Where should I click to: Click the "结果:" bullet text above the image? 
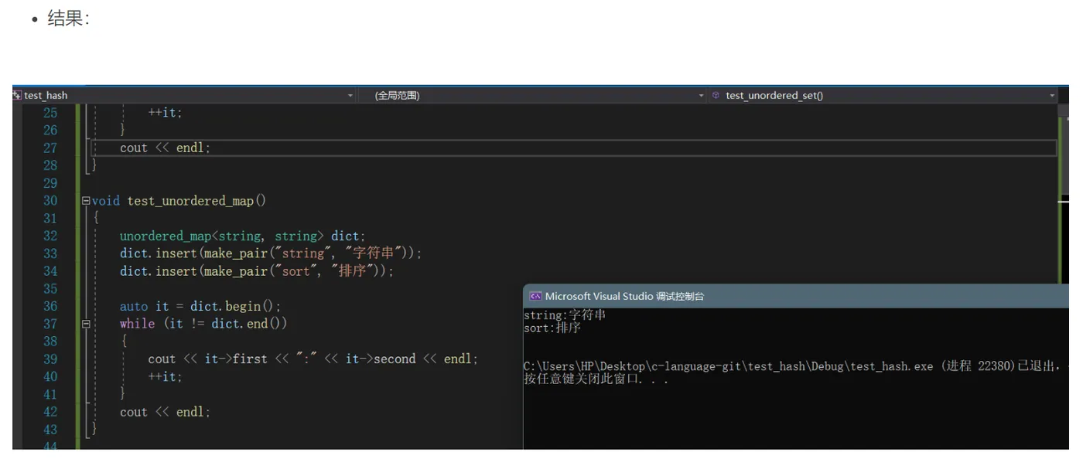pos(68,19)
